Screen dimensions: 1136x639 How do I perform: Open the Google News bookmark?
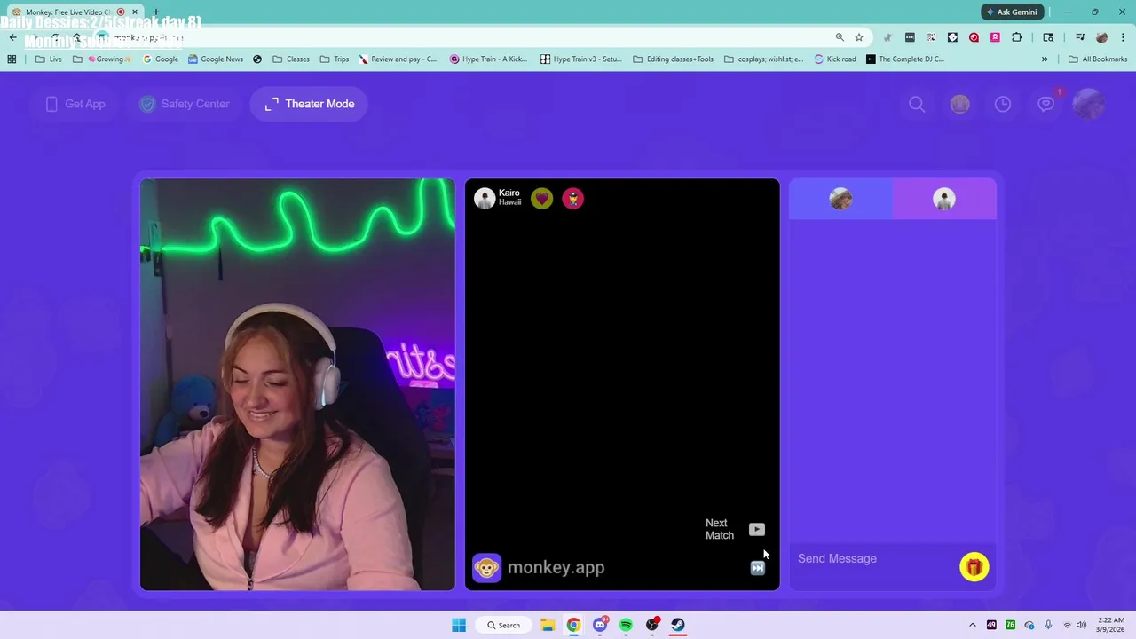[215, 59]
